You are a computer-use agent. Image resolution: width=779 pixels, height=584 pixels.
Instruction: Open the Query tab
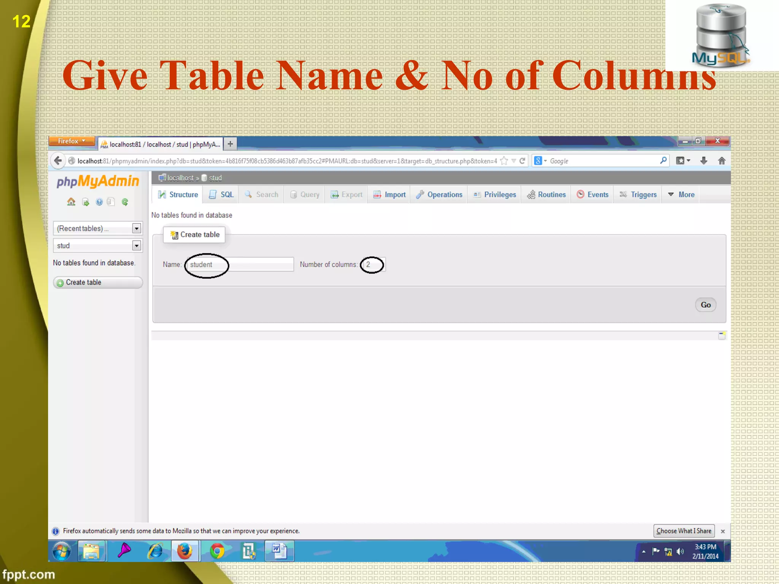click(305, 195)
